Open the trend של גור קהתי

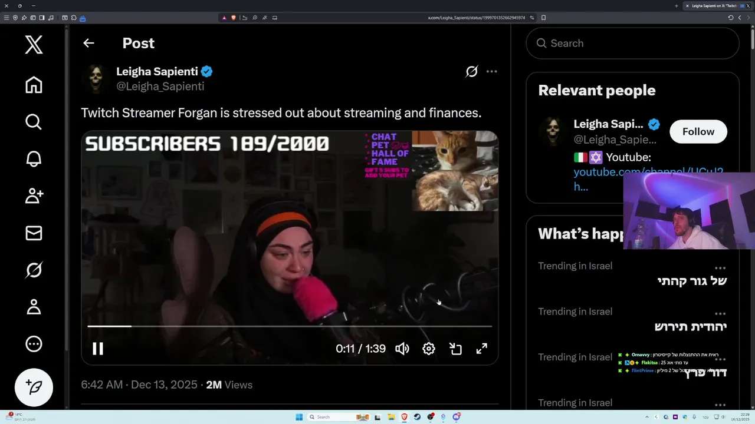click(692, 281)
